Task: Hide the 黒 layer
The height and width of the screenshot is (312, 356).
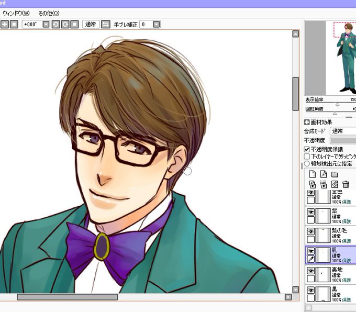Action: tap(310, 290)
